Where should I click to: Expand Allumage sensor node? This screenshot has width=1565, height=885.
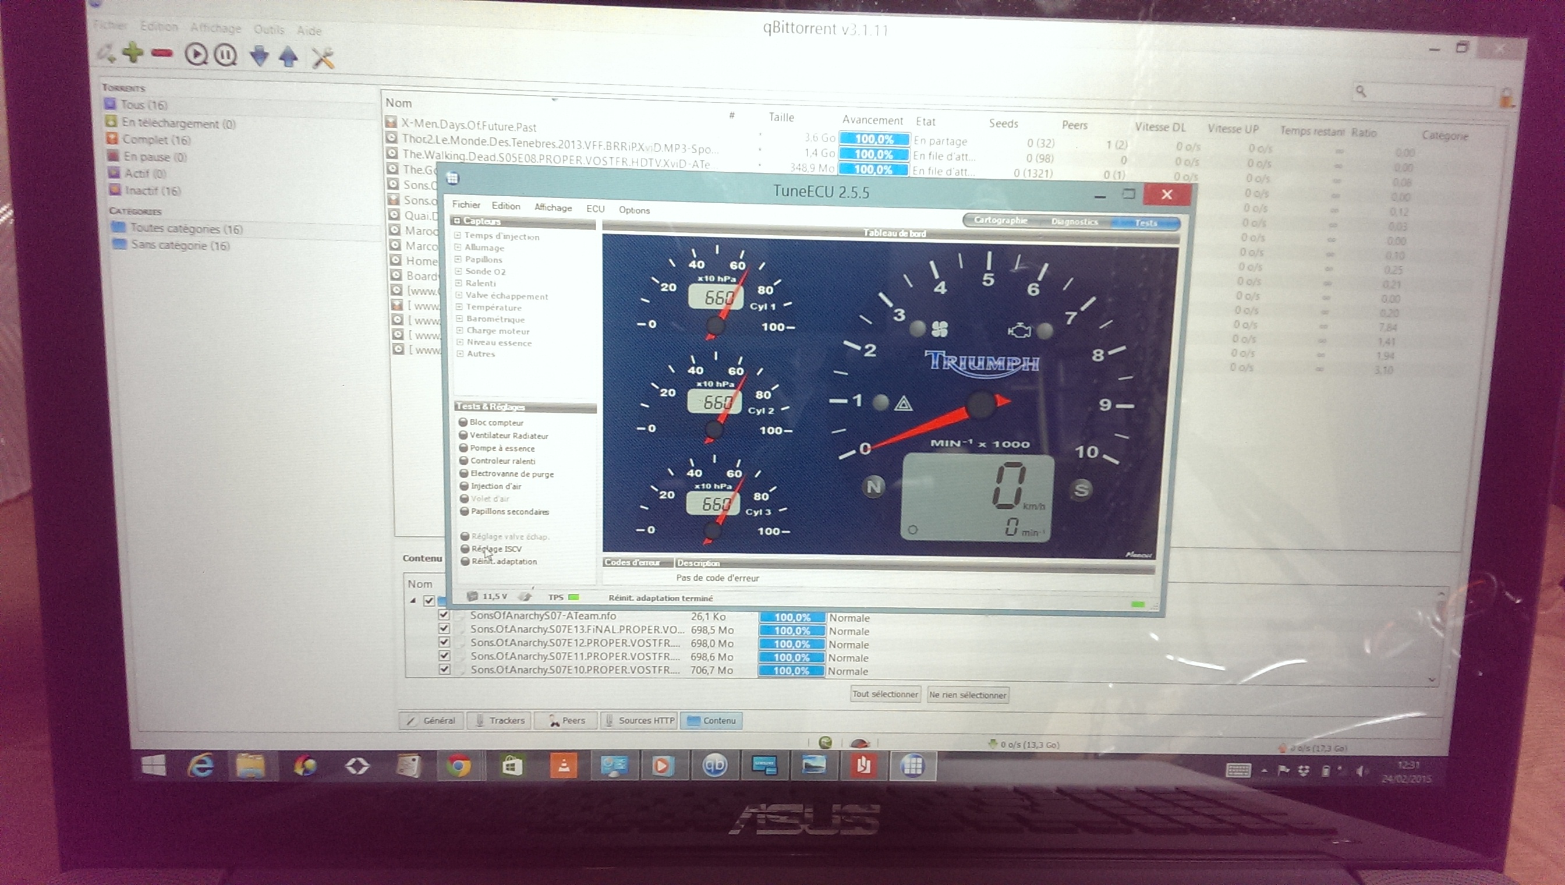pos(458,247)
